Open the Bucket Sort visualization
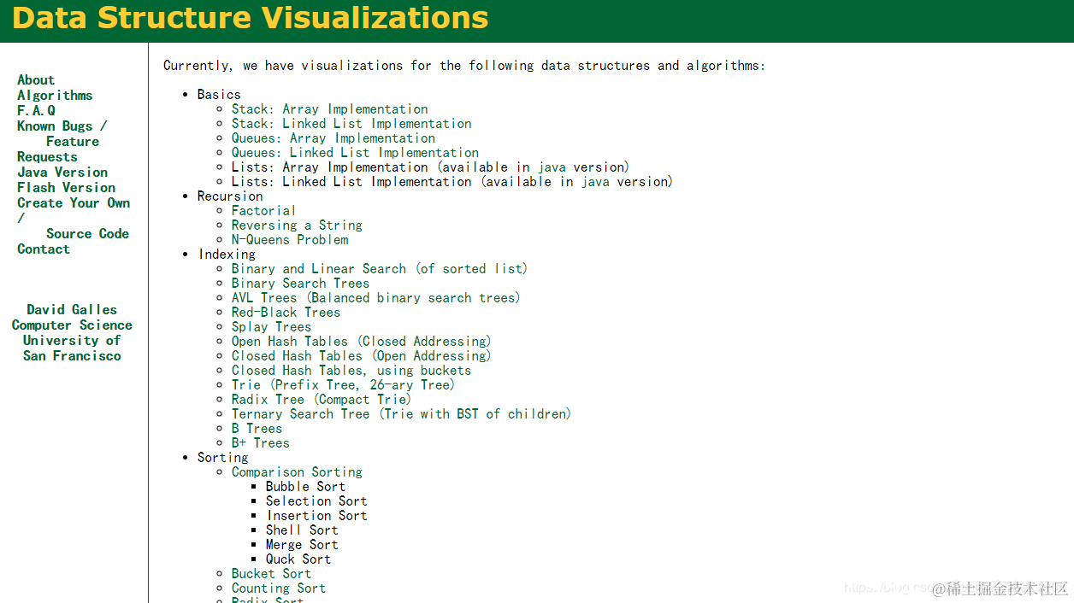 coord(271,574)
